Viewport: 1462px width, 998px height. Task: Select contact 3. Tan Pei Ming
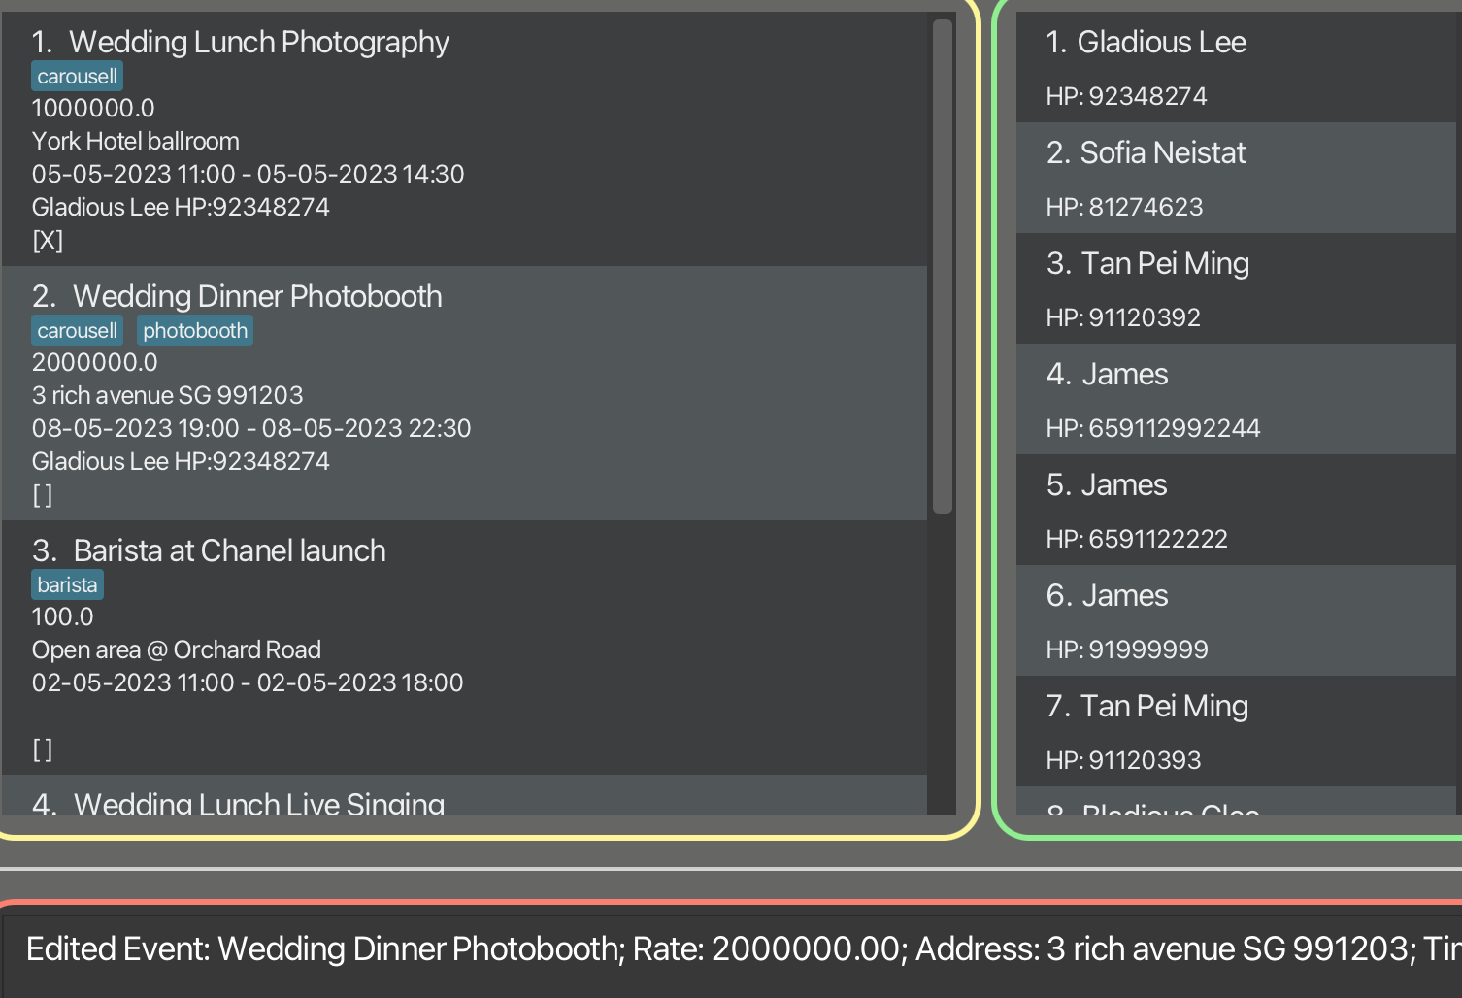(x=1236, y=288)
